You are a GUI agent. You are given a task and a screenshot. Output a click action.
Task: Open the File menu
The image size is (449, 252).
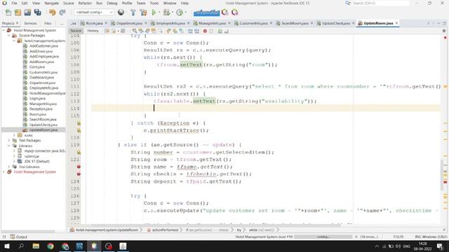point(14,3)
